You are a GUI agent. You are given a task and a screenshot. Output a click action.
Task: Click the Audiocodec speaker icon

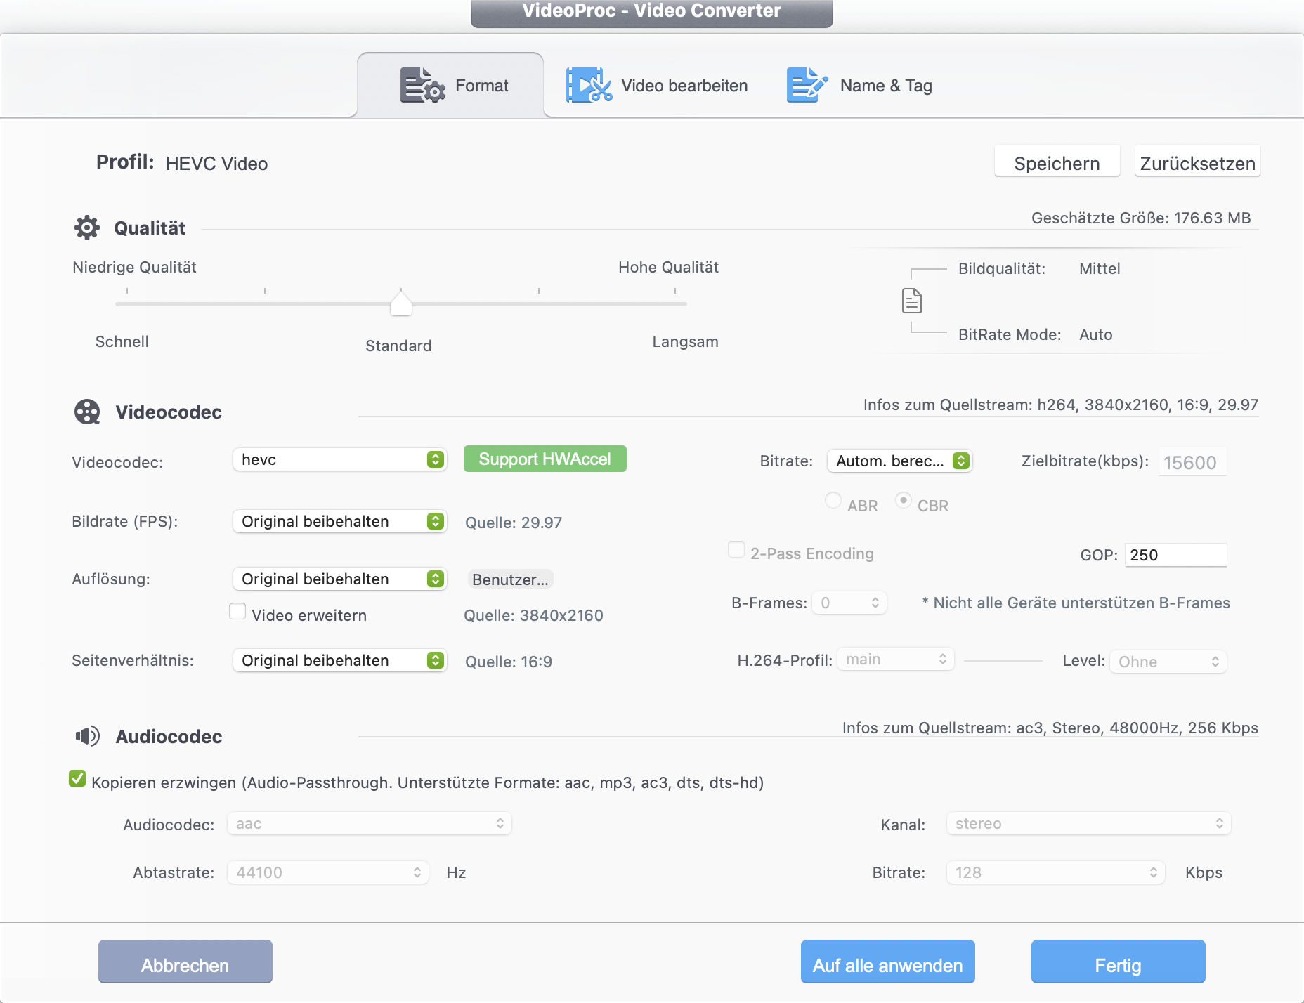88,736
